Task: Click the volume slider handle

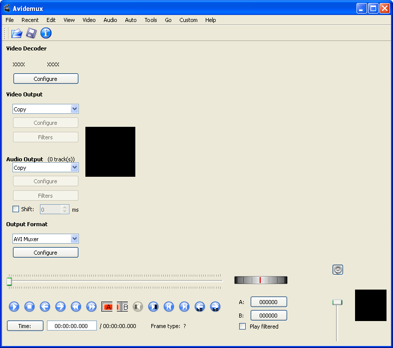Action: tap(338, 302)
